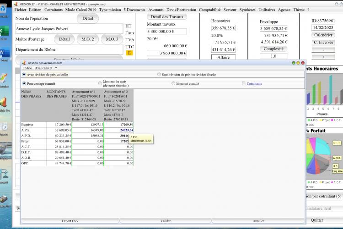The image size is (343, 229).
Task: Click the Département du Rhône field
Action: click(69, 49)
